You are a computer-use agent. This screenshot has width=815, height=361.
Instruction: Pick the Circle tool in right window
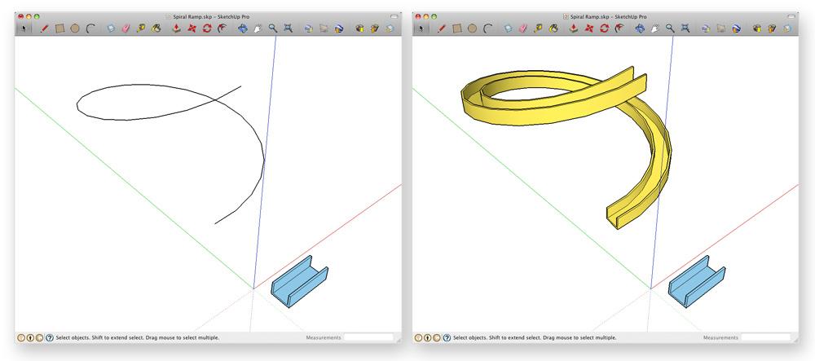[472, 28]
